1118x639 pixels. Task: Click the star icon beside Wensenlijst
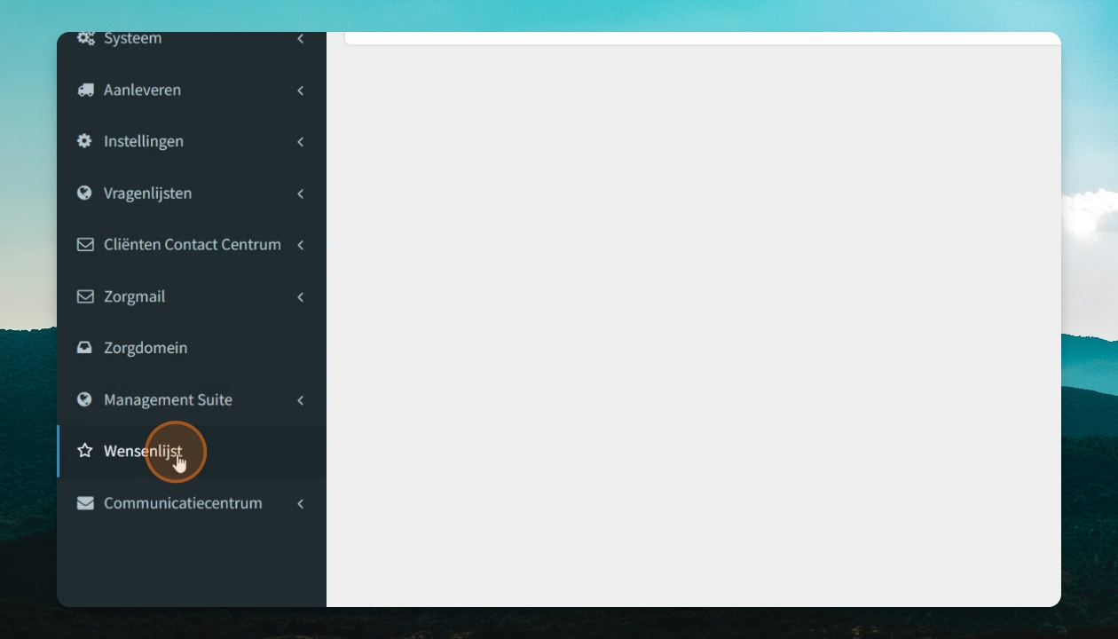[x=85, y=451]
